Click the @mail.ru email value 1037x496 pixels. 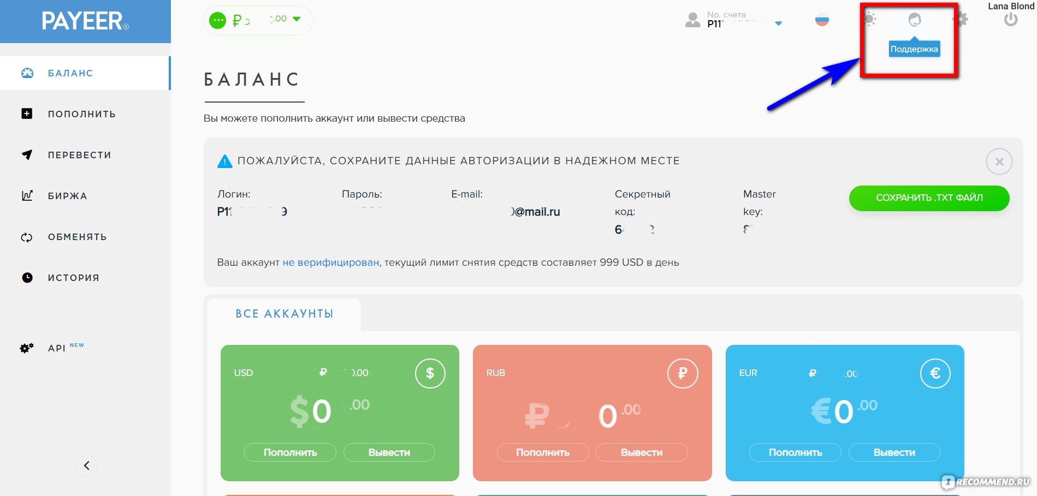pos(509,212)
